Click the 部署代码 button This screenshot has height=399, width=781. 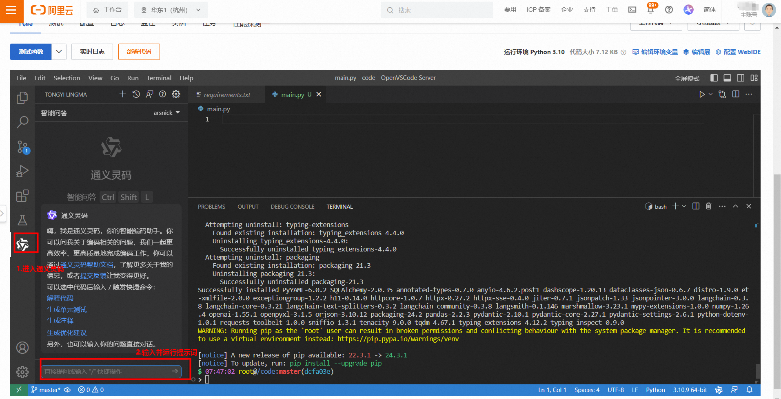[x=139, y=52]
